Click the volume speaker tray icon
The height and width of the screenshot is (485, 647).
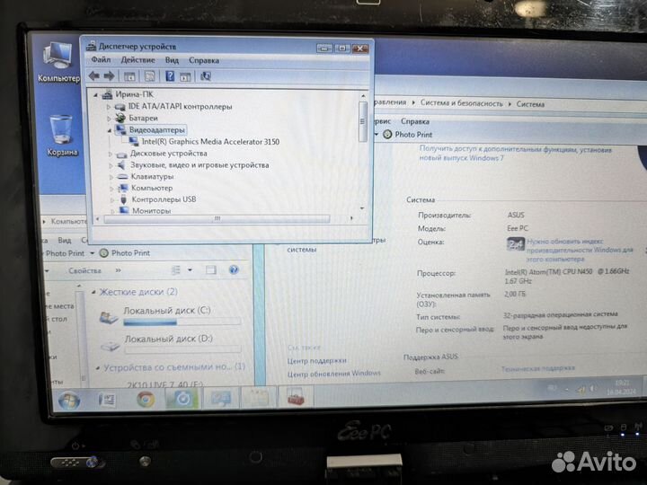(x=592, y=388)
